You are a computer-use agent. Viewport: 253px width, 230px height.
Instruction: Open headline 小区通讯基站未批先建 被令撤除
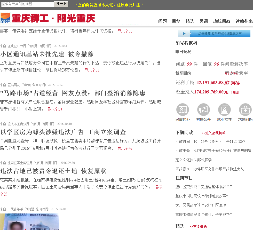(x=47, y=54)
